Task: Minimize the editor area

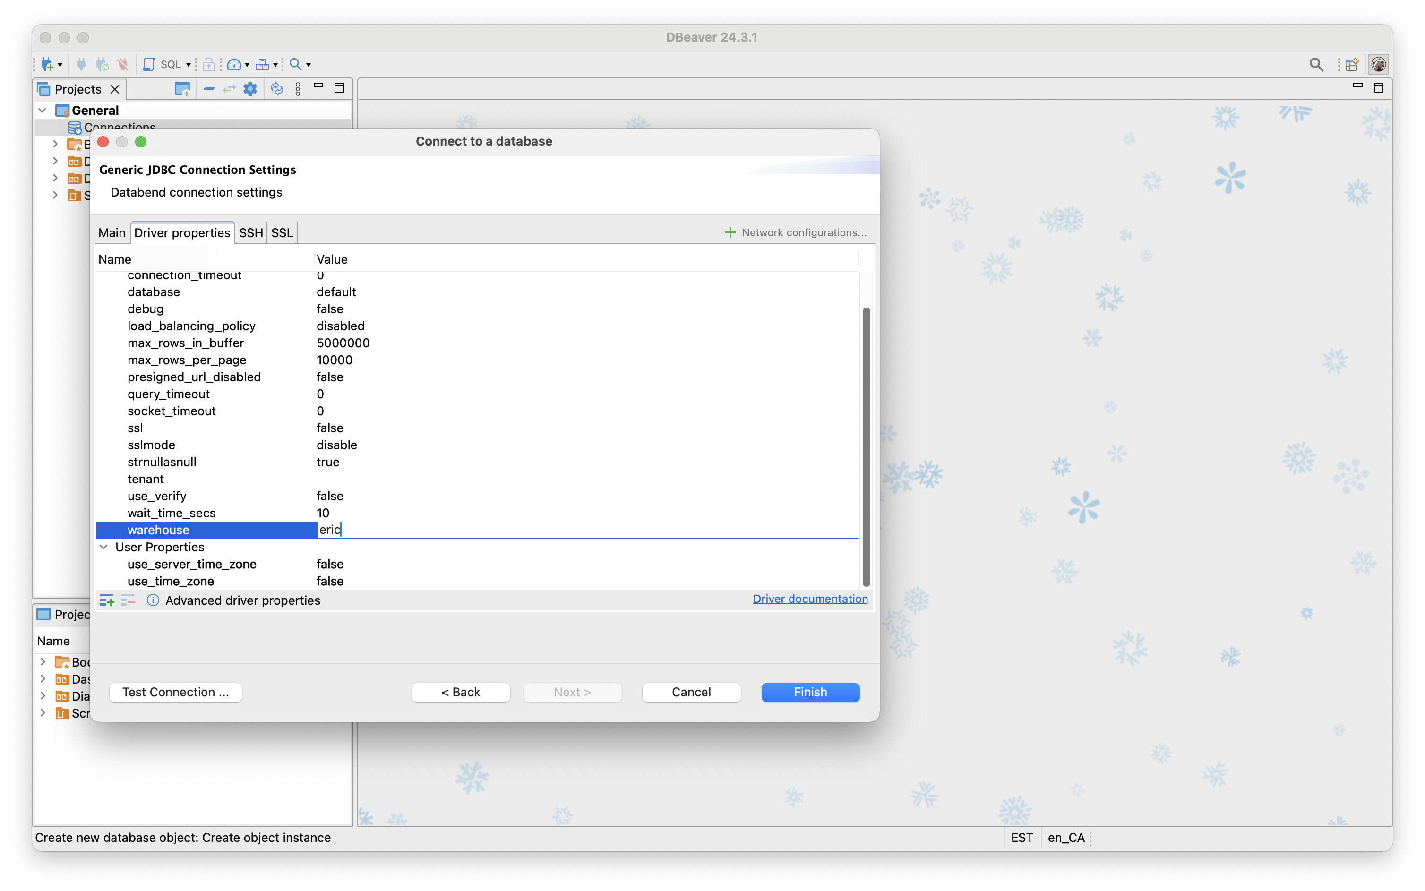Action: point(1357,86)
